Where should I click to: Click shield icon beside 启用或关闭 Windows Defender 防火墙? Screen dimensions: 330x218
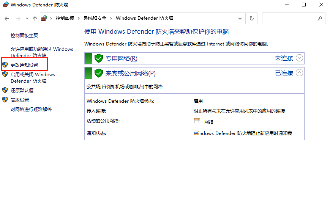click(5, 74)
